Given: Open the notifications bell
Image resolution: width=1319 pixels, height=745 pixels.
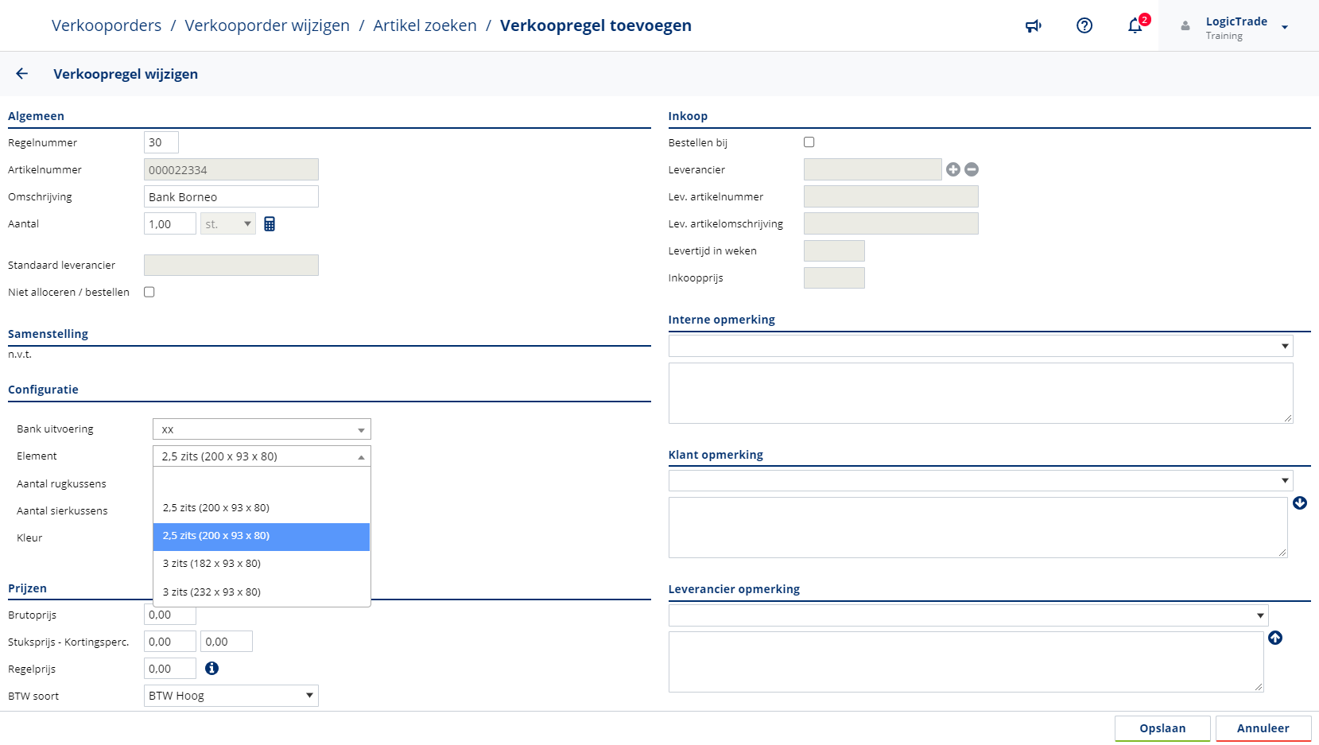Looking at the screenshot, I should click(1135, 26).
